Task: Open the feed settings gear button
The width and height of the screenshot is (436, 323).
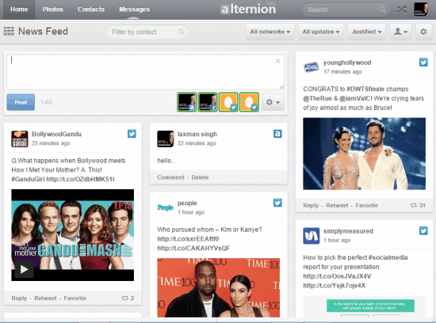Action: (x=423, y=32)
